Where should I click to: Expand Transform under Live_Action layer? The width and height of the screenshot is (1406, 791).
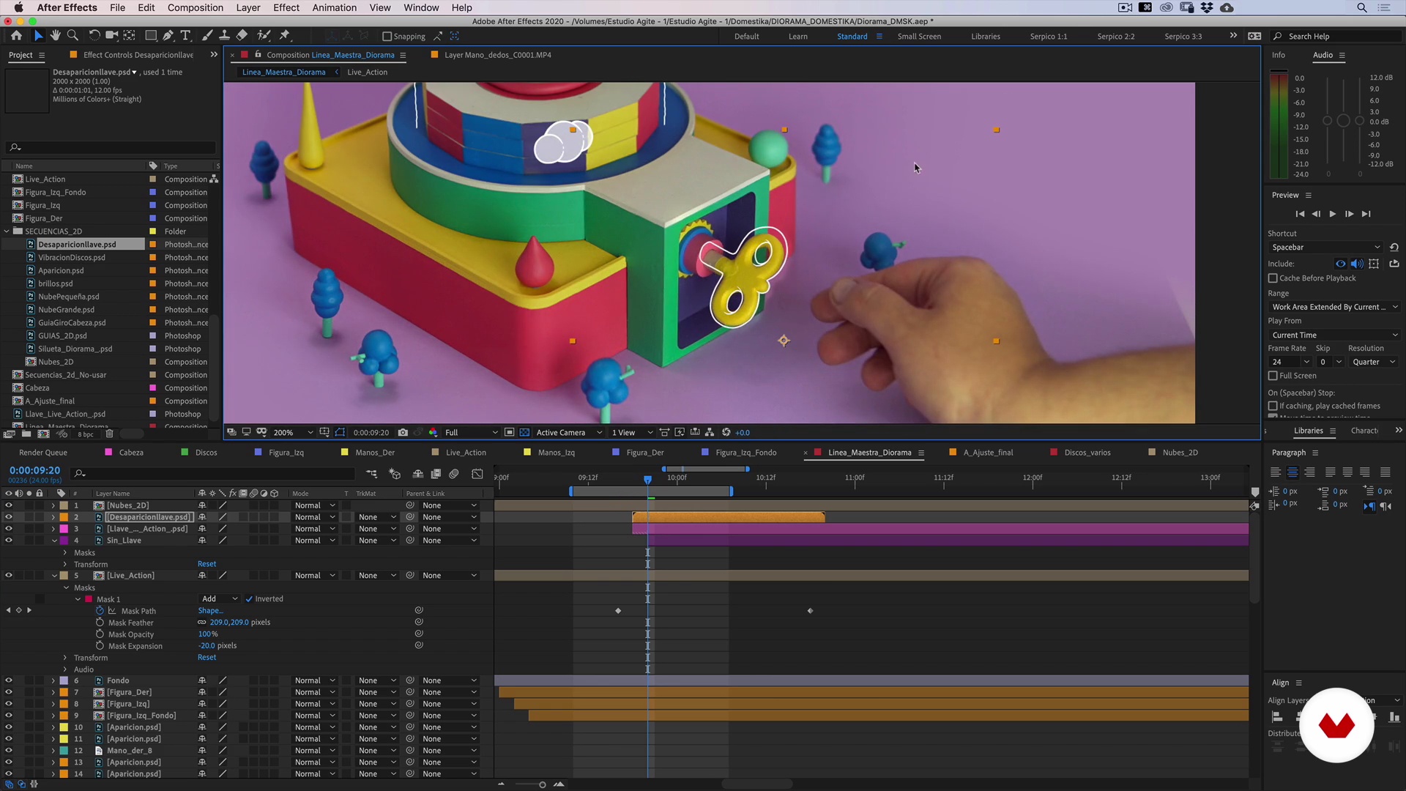65,658
